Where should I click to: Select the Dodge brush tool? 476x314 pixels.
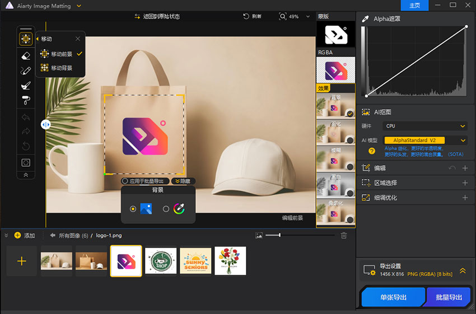coord(26,86)
